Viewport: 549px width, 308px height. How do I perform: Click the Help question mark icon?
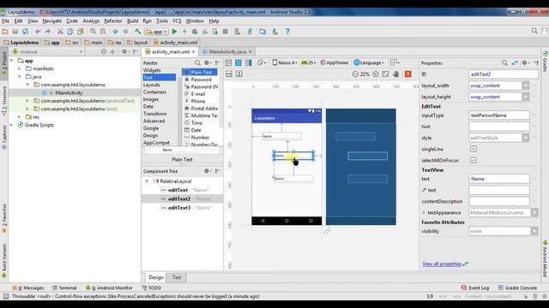click(287, 32)
